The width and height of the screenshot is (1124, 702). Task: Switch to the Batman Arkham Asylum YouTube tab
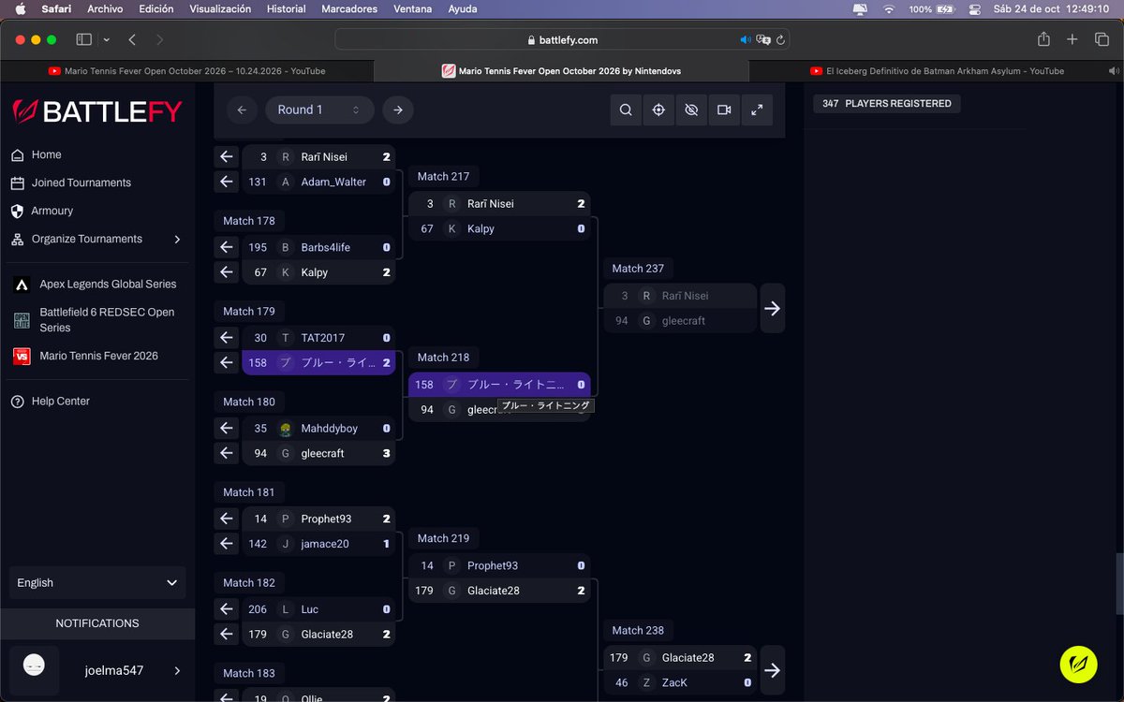click(937, 71)
